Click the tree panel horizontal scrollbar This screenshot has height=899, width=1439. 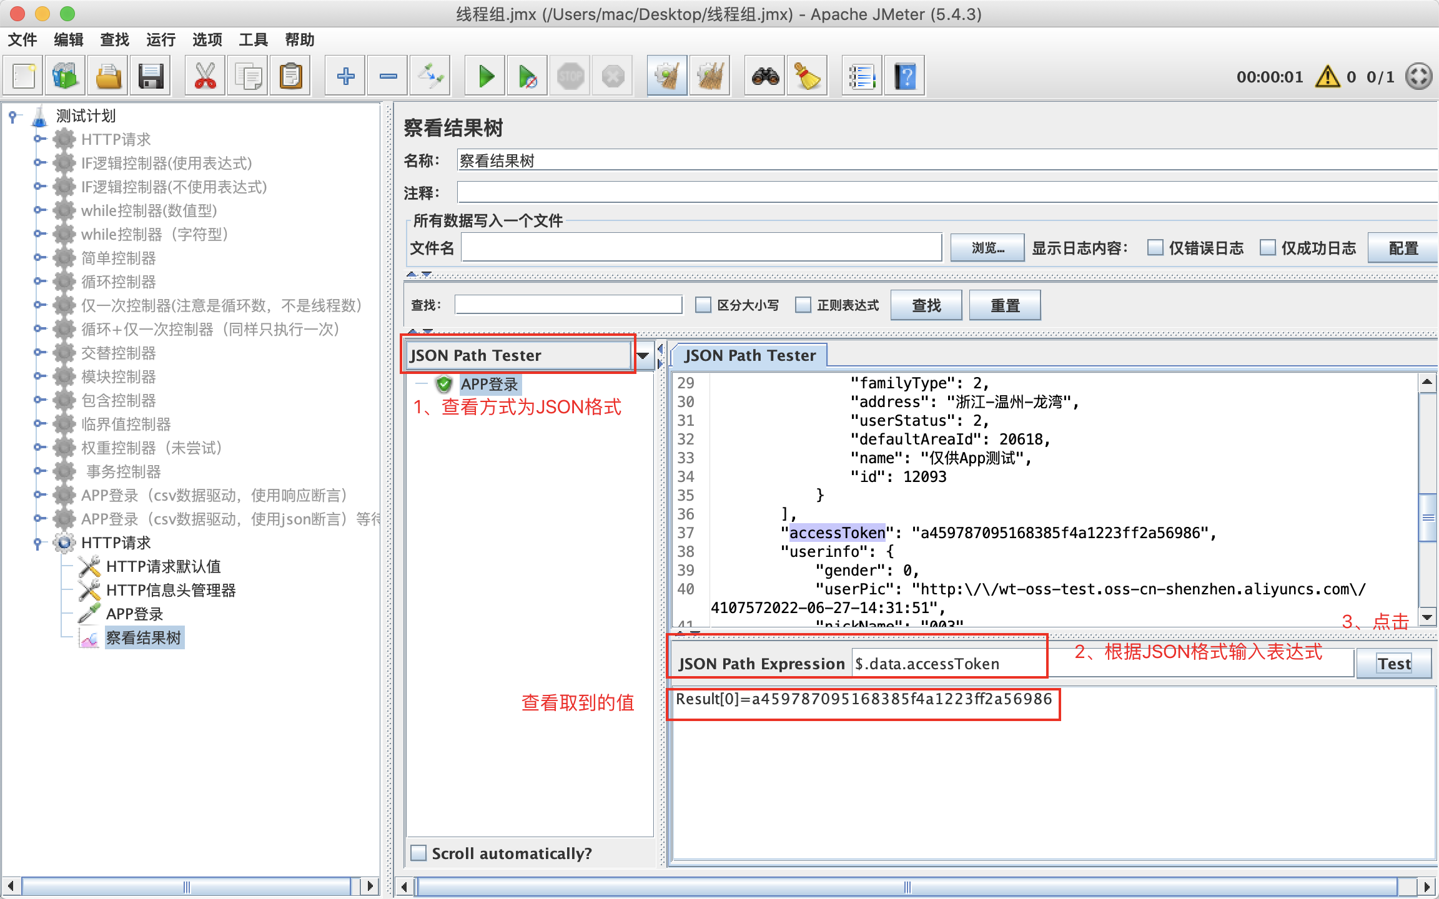click(186, 886)
